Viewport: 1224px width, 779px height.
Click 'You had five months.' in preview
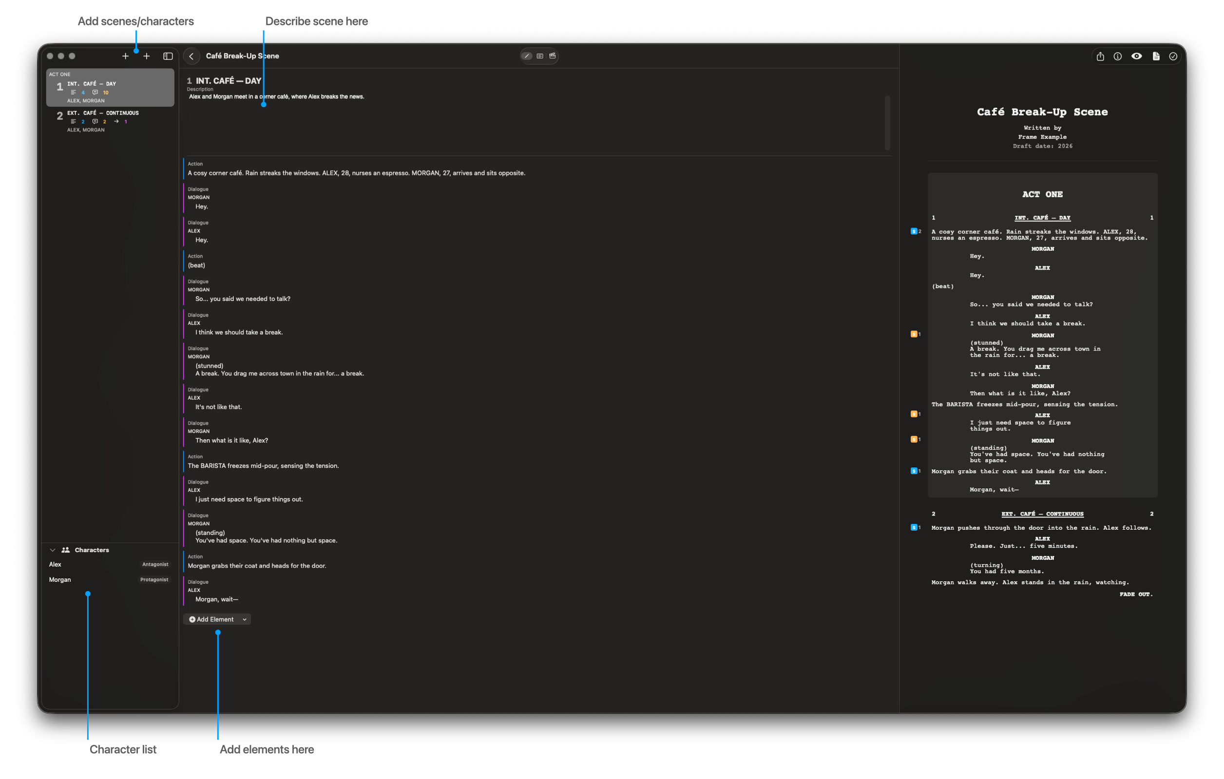1007,571
